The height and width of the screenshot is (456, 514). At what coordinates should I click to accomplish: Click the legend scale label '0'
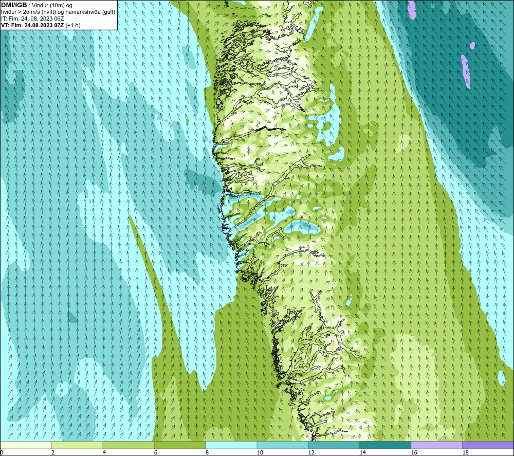pyautogui.click(x=2, y=453)
